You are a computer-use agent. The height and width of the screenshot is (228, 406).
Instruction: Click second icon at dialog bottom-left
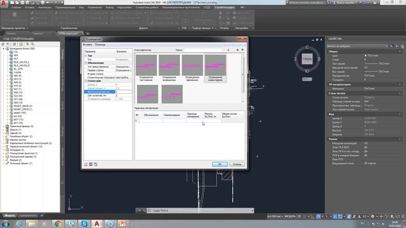pyautogui.click(x=91, y=165)
